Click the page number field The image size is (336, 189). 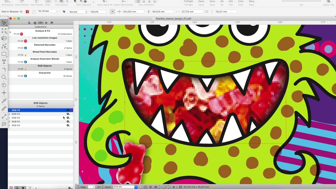tap(91, 187)
